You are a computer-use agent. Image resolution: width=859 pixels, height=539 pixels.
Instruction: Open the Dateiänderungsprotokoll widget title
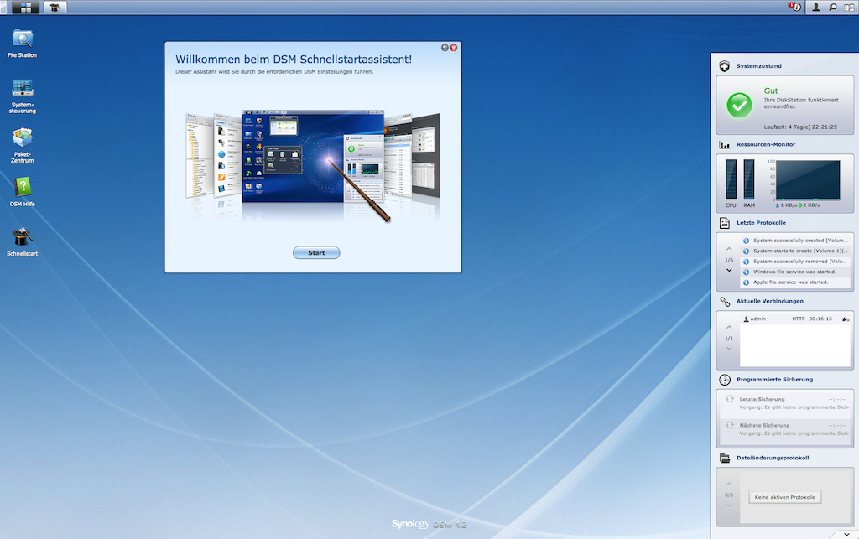pos(773,458)
